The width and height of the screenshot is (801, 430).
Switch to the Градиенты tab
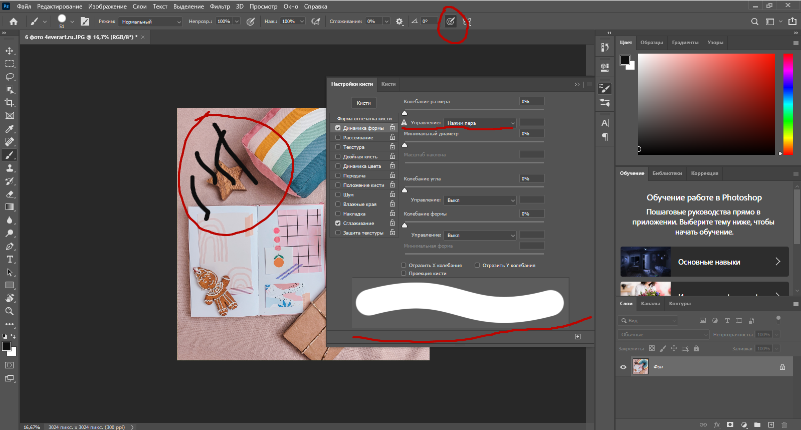(x=685, y=43)
